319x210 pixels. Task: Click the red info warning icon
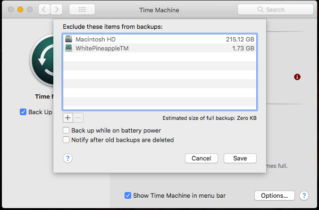tap(297, 77)
